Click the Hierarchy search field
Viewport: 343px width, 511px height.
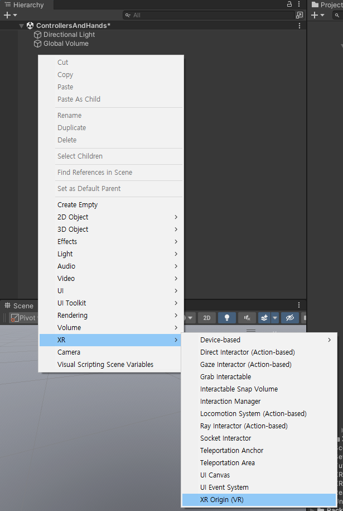[209, 15]
